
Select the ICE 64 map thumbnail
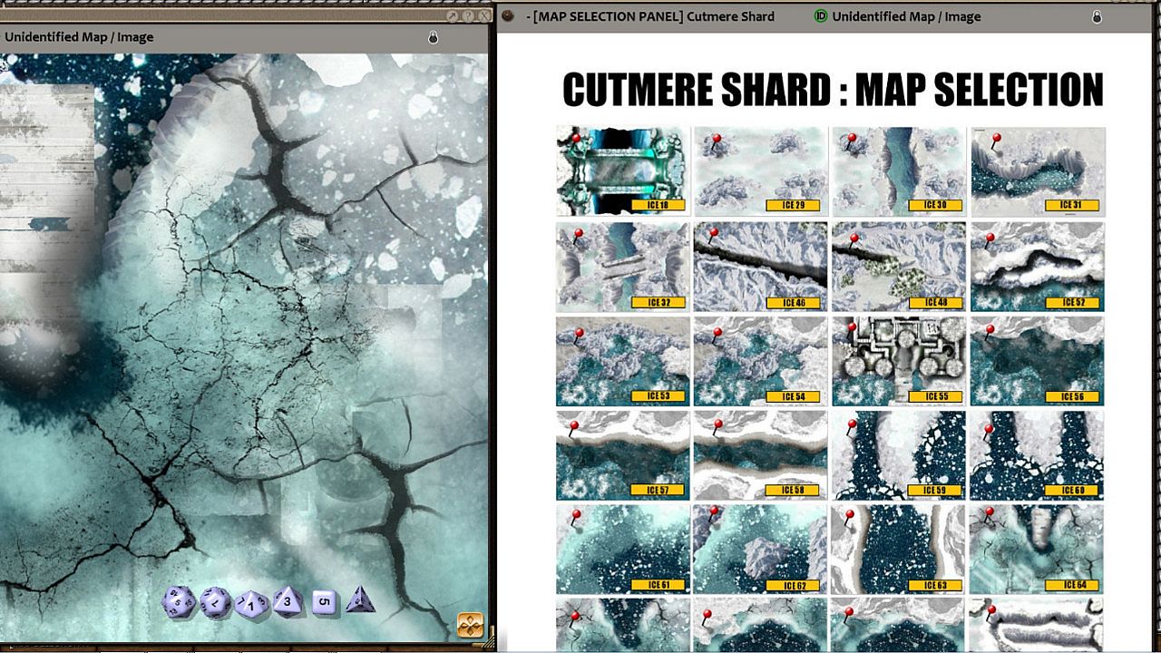1038,549
